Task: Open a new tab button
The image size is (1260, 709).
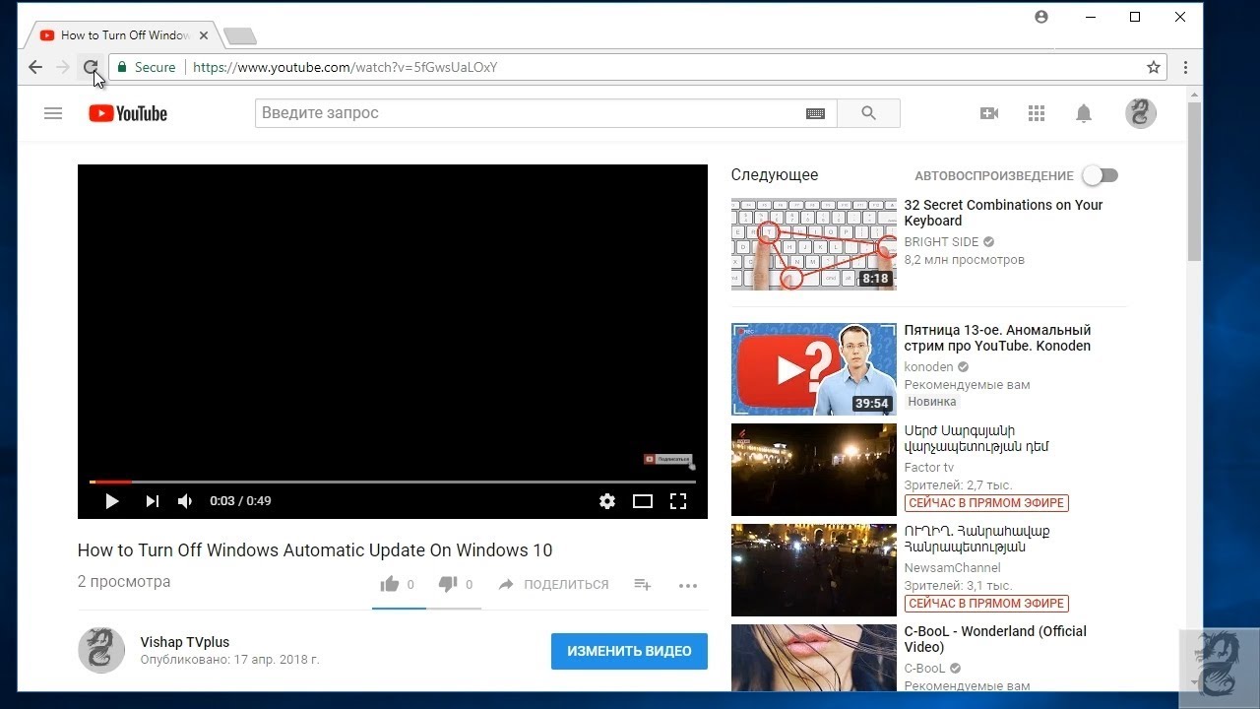Action: [x=240, y=36]
